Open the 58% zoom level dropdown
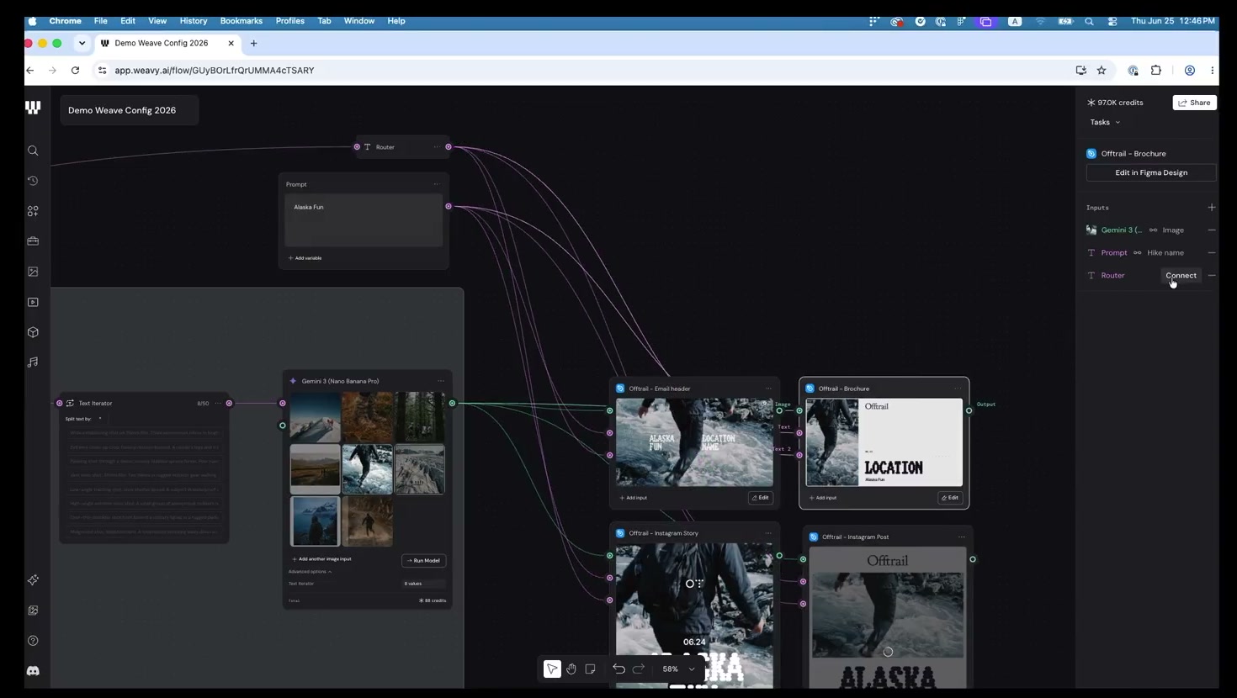Viewport: 1237px width, 698px height. (x=678, y=669)
